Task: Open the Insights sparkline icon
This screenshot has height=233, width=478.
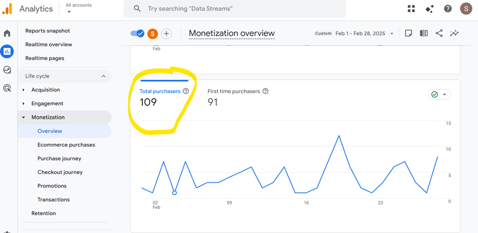Action: coord(455,33)
